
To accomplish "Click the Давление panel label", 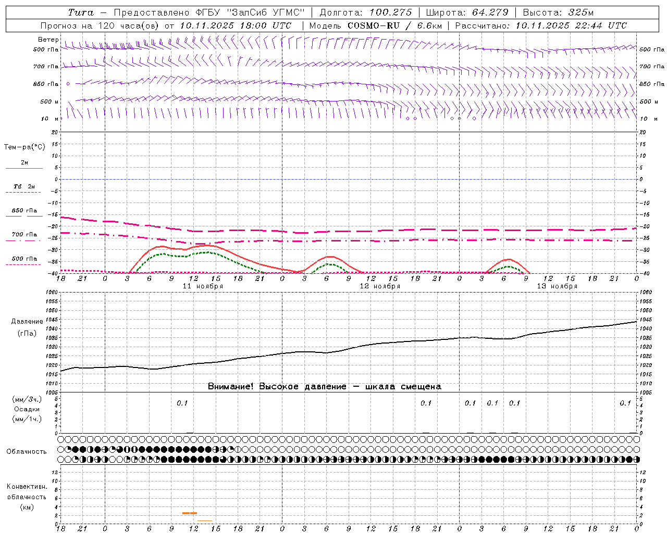I will point(27,322).
